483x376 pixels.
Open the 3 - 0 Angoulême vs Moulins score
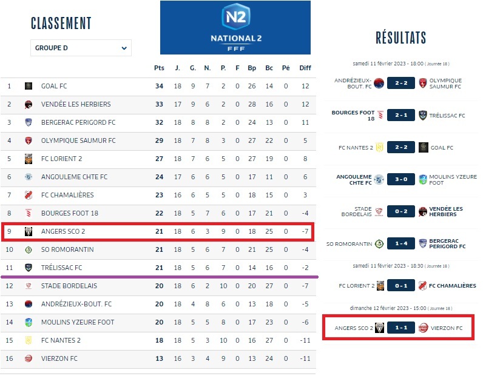[x=401, y=180]
